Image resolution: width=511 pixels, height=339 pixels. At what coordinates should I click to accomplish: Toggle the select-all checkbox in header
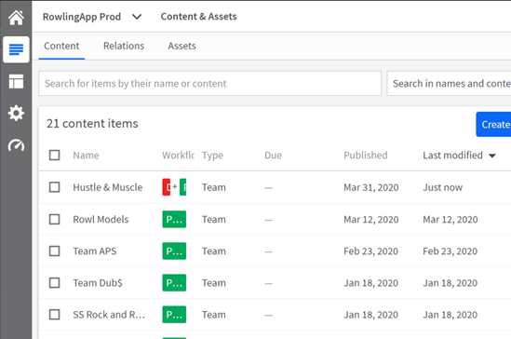[54, 156]
